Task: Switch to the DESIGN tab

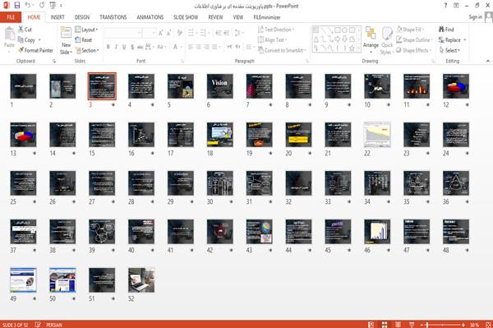Action: coord(82,17)
